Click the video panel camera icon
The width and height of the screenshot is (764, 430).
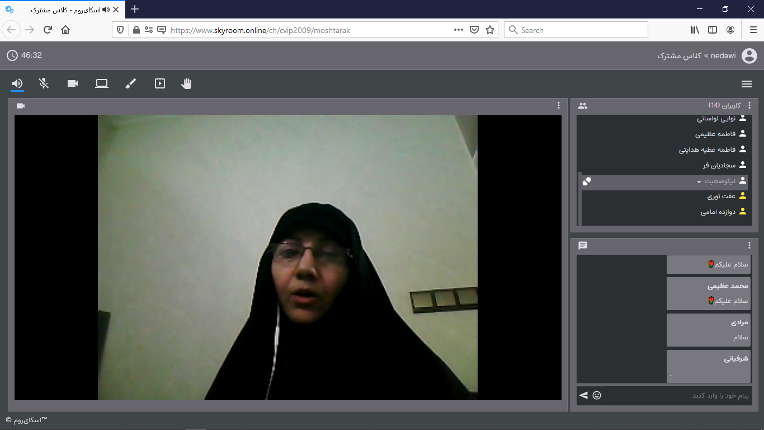pyautogui.click(x=21, y=106)
